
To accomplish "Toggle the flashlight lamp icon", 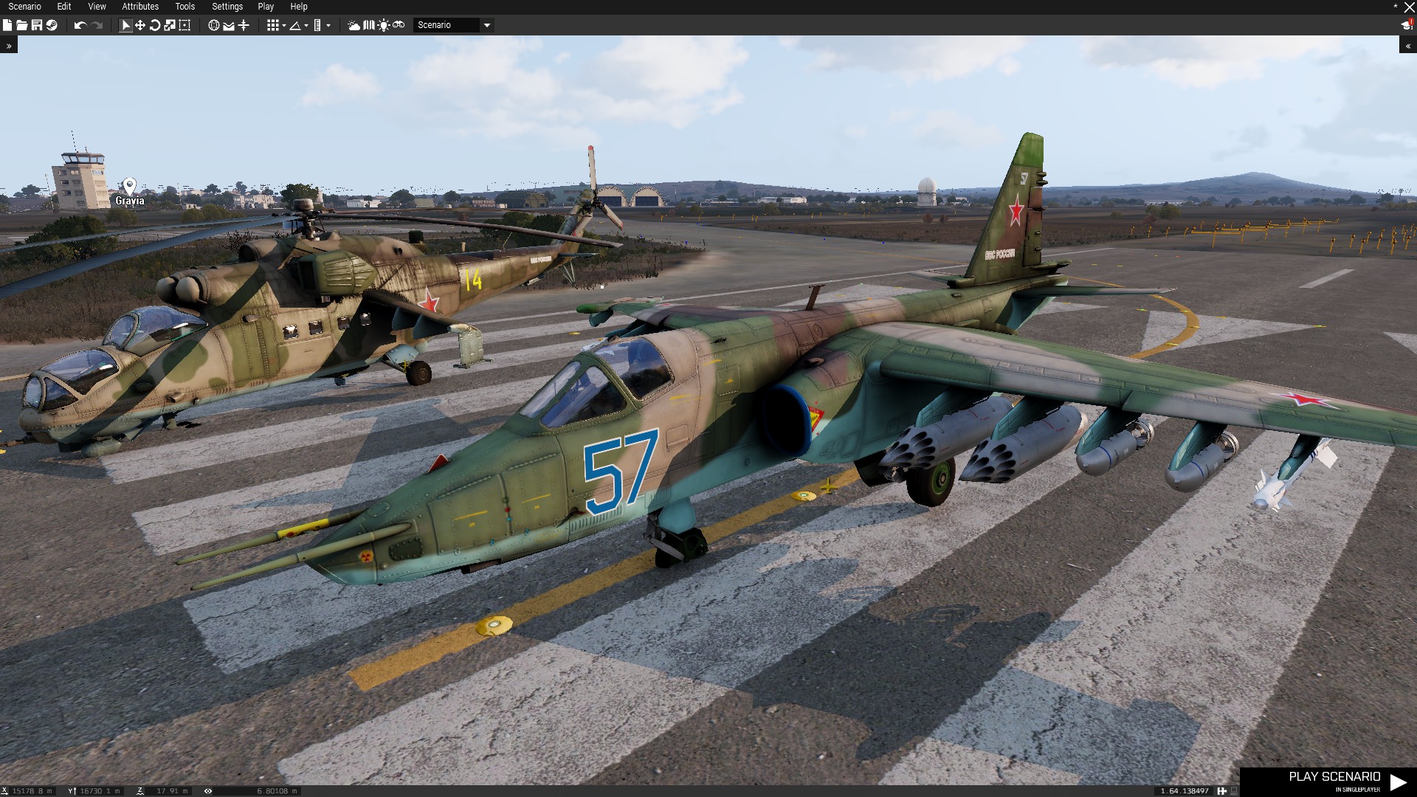I will pos(384,25).
